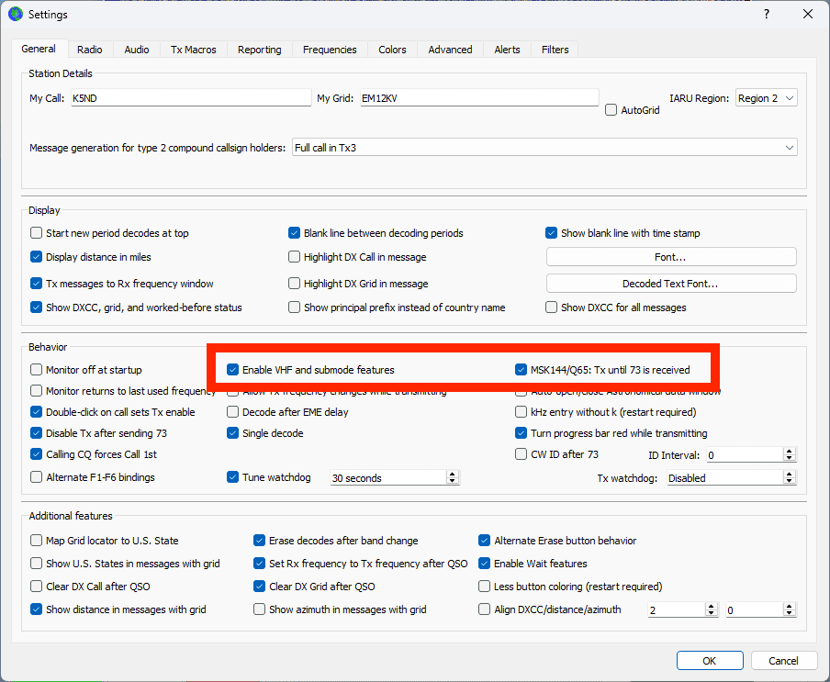The image size is (830, 682).
Task: Open the Decoded Text Font... dialog
Action: pyautogui.click(x=670, y=284)
